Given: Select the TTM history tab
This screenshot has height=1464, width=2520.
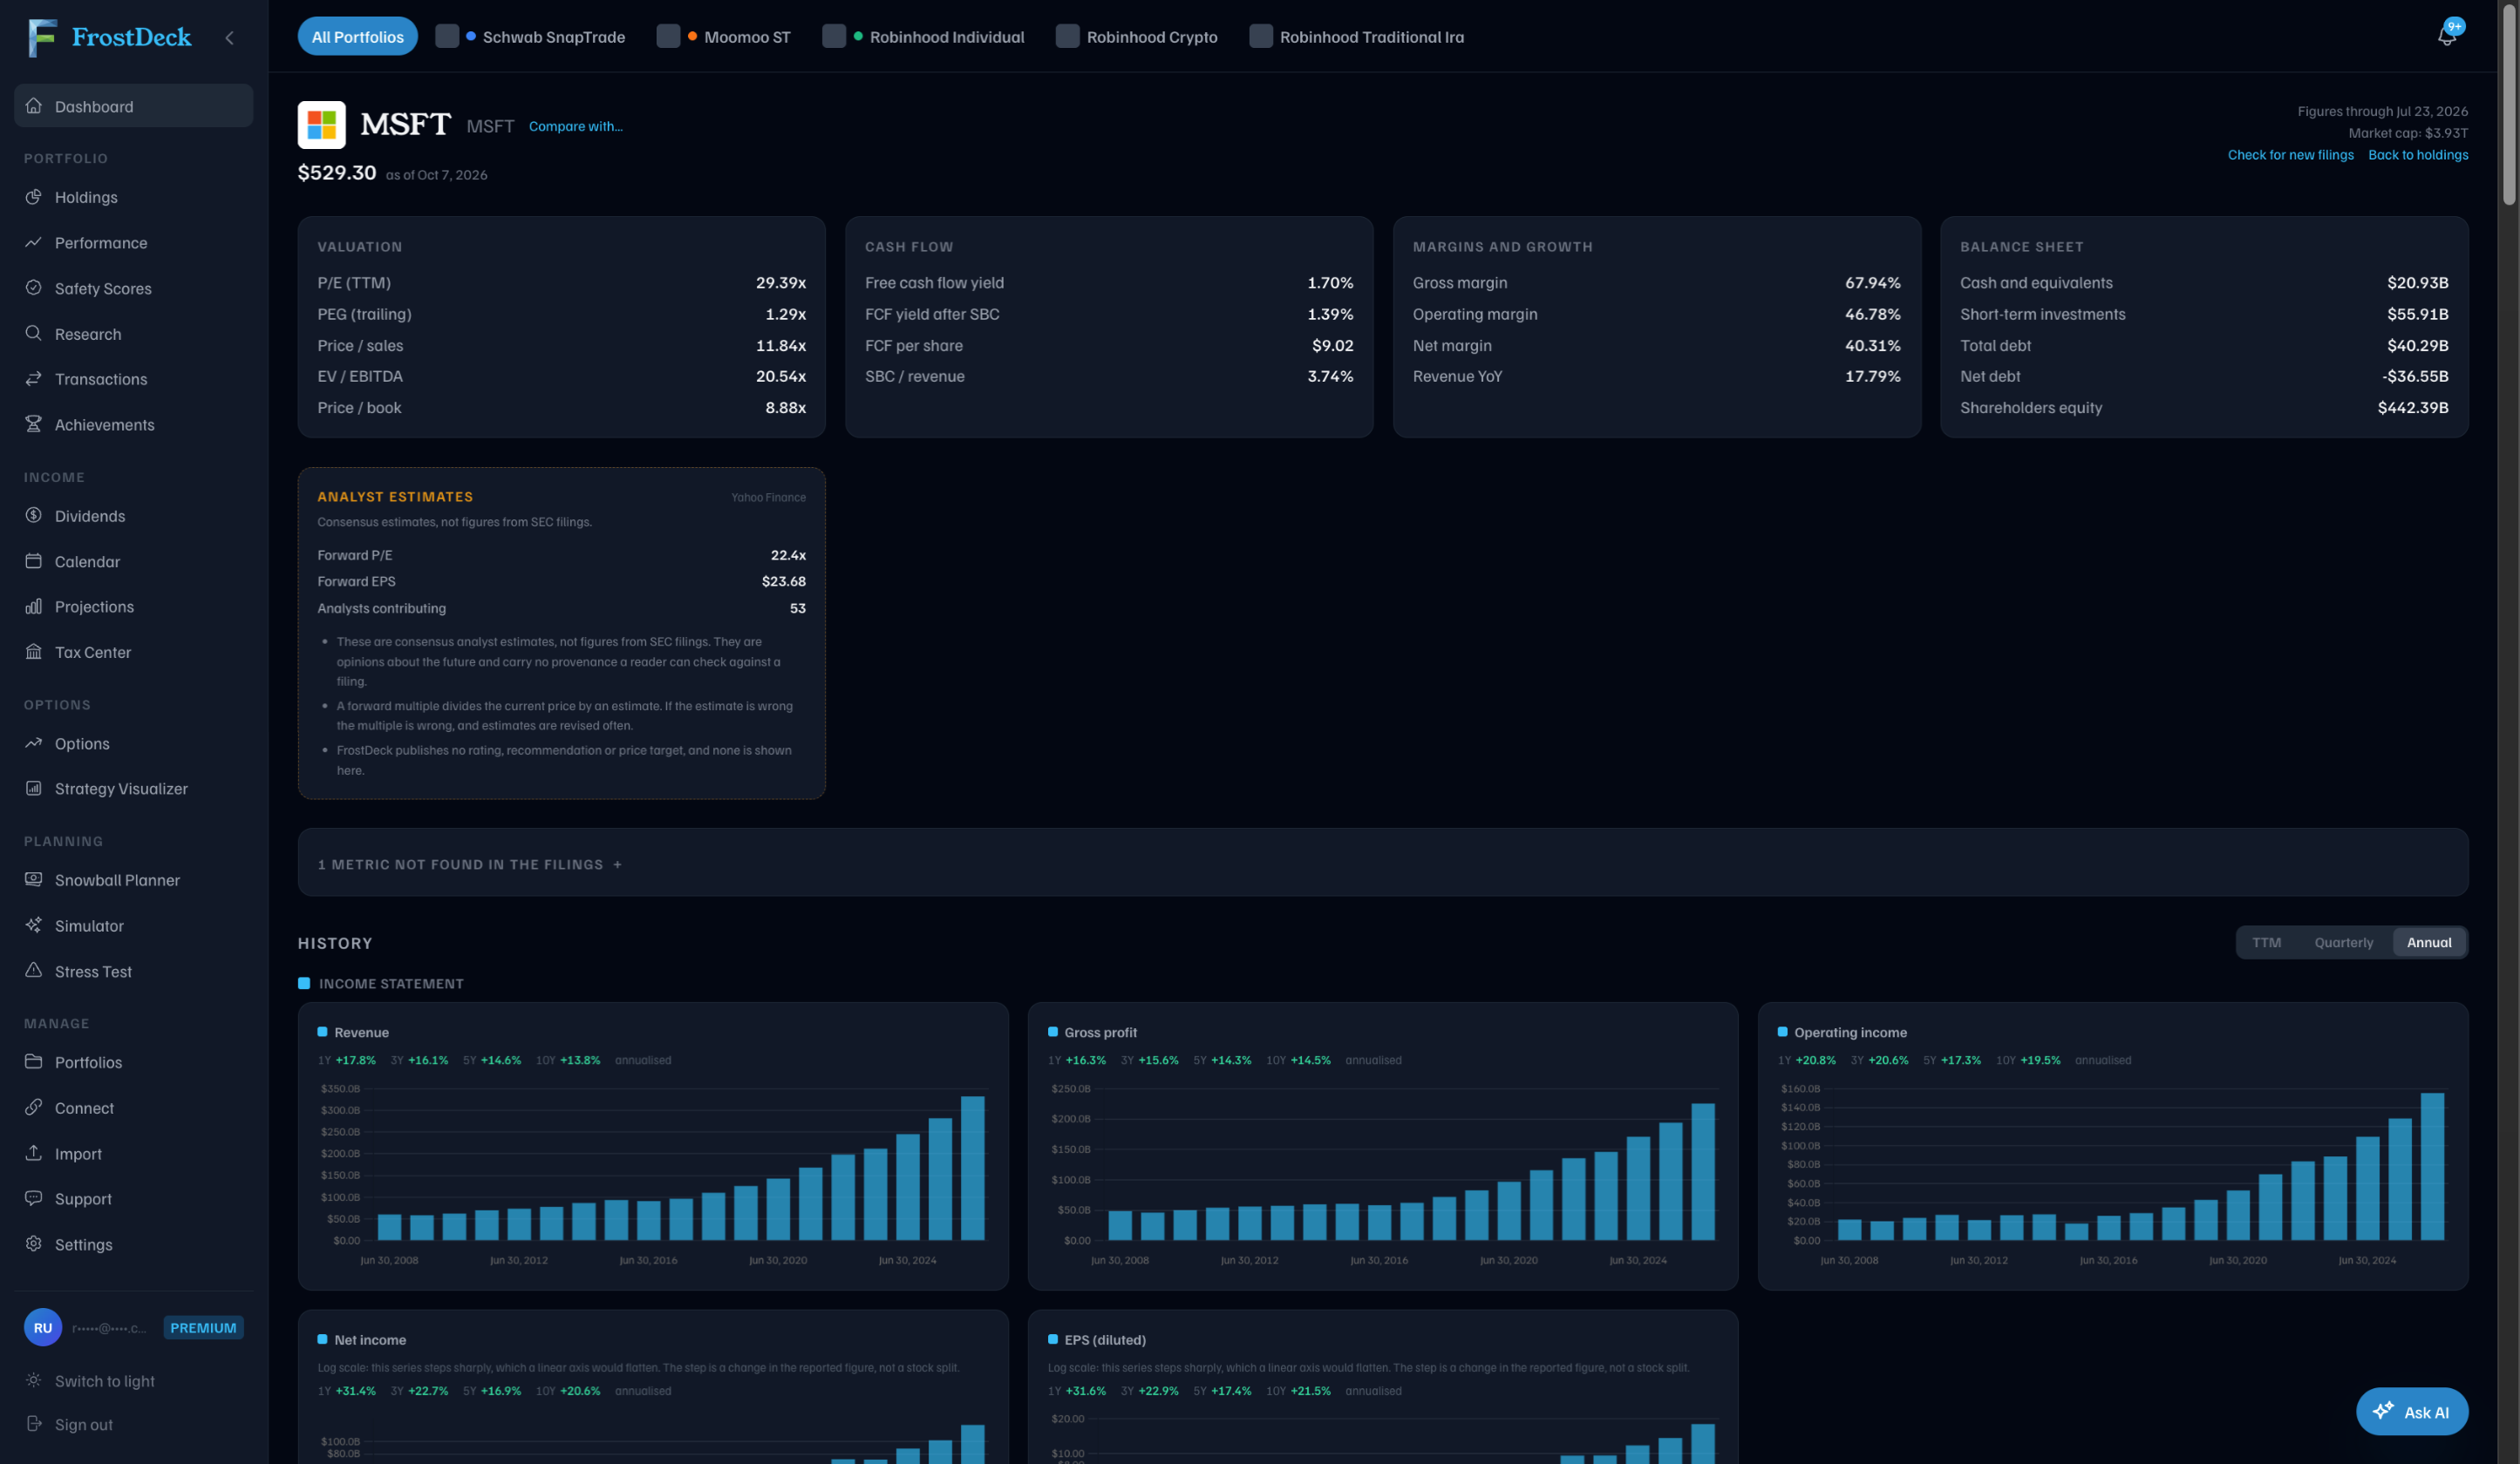Looking at the screenshot, I should (2266, 942).
